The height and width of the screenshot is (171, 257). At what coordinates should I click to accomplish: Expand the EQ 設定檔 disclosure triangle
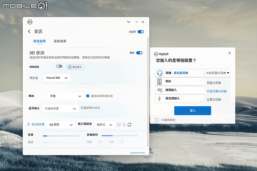[x=29, y=124]
